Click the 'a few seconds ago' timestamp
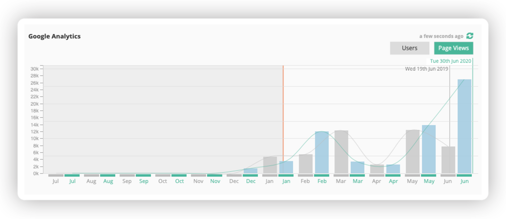Screen dimensions: 506x219 441,36
